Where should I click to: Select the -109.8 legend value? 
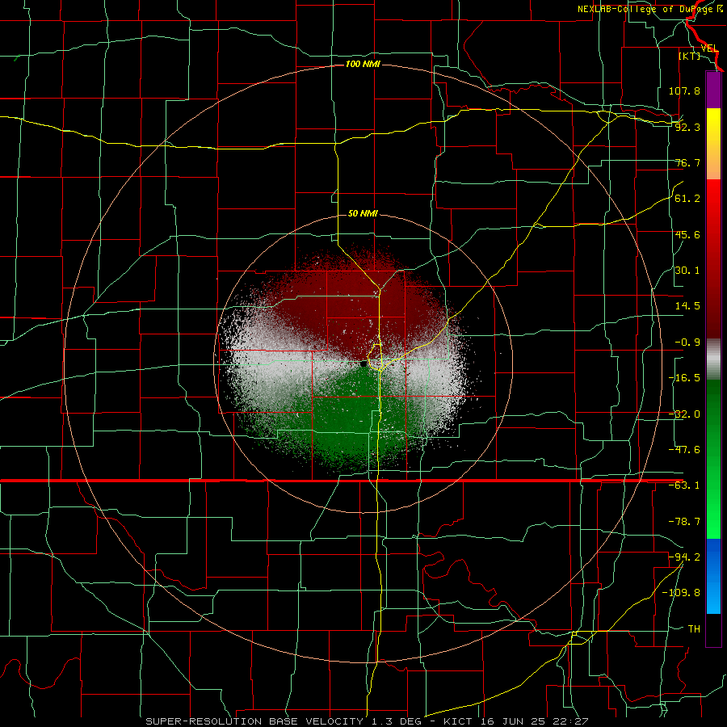click(681, 593)
